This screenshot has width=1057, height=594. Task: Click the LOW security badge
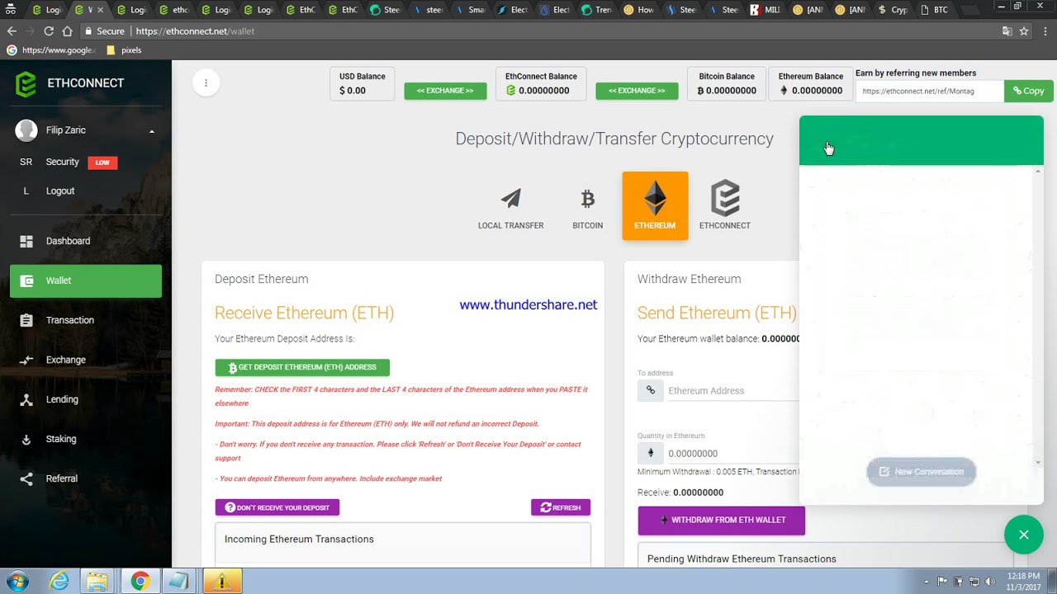click(102, 163)
